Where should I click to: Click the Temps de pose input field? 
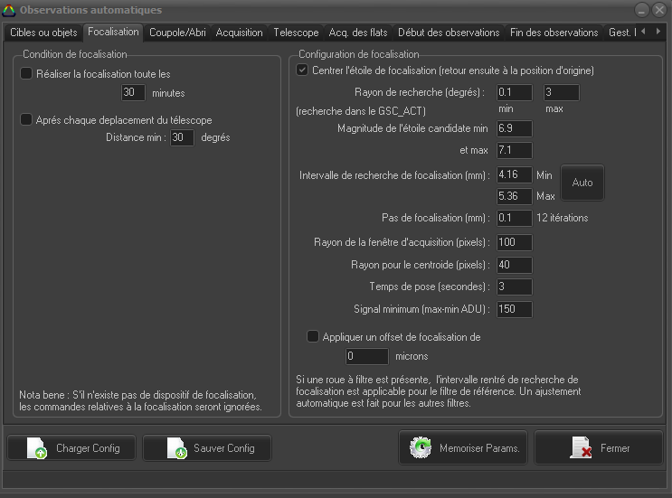click(514, 287)
